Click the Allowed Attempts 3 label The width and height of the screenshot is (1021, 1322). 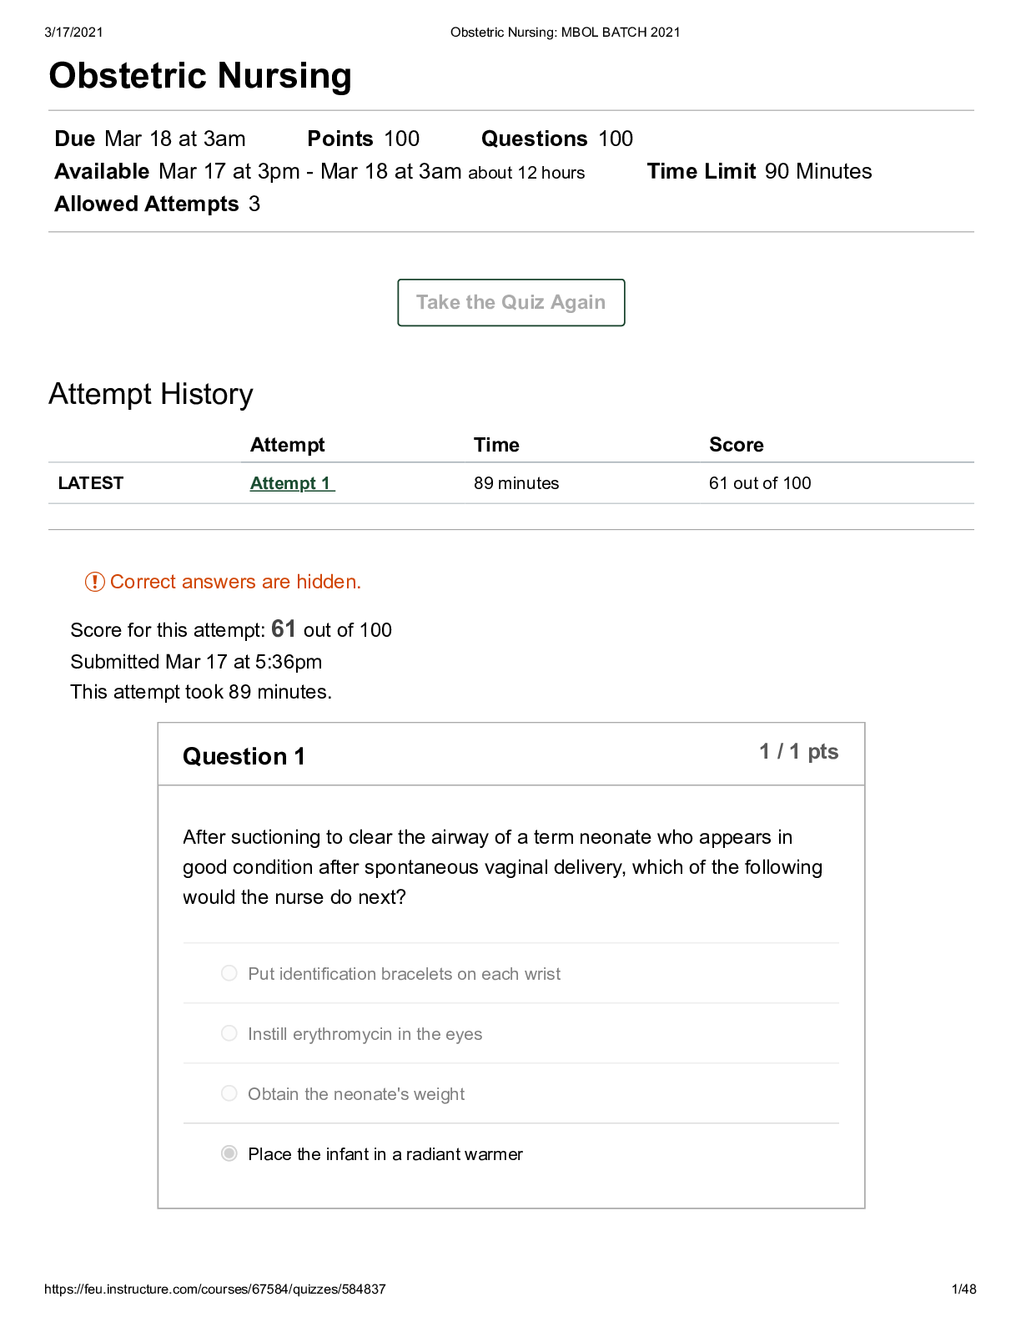tap(158, 204)
